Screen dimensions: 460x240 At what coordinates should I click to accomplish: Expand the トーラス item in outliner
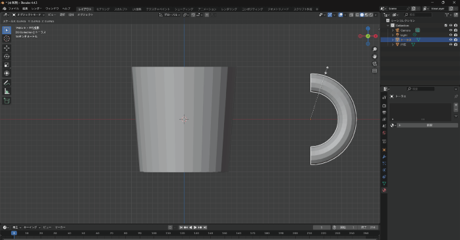[x=393, y=39]
